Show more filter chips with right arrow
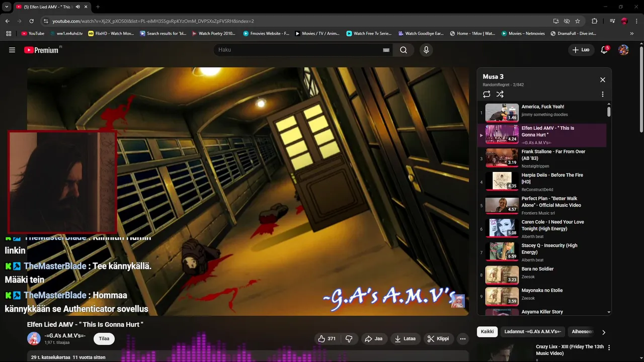The height and width of the screenshot is (362, 644). (604, 332)
